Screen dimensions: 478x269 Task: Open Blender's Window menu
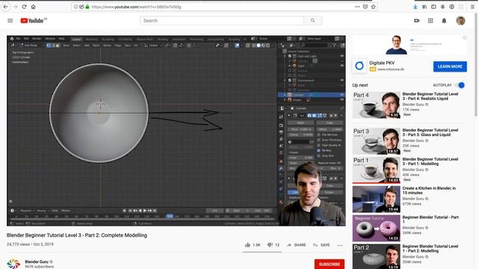click(x=50, y=39)
